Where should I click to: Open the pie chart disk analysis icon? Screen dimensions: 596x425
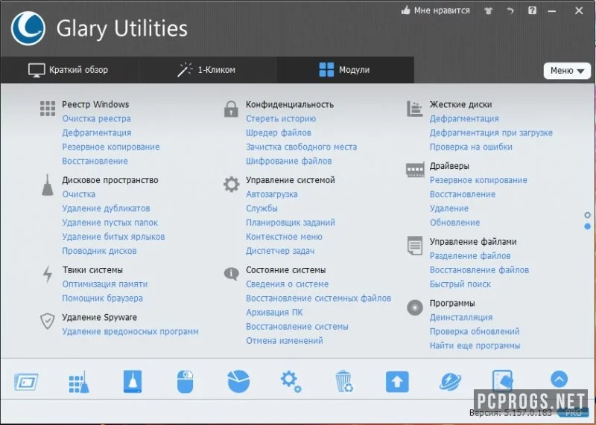pyautogui.click(x=238, y=381)
